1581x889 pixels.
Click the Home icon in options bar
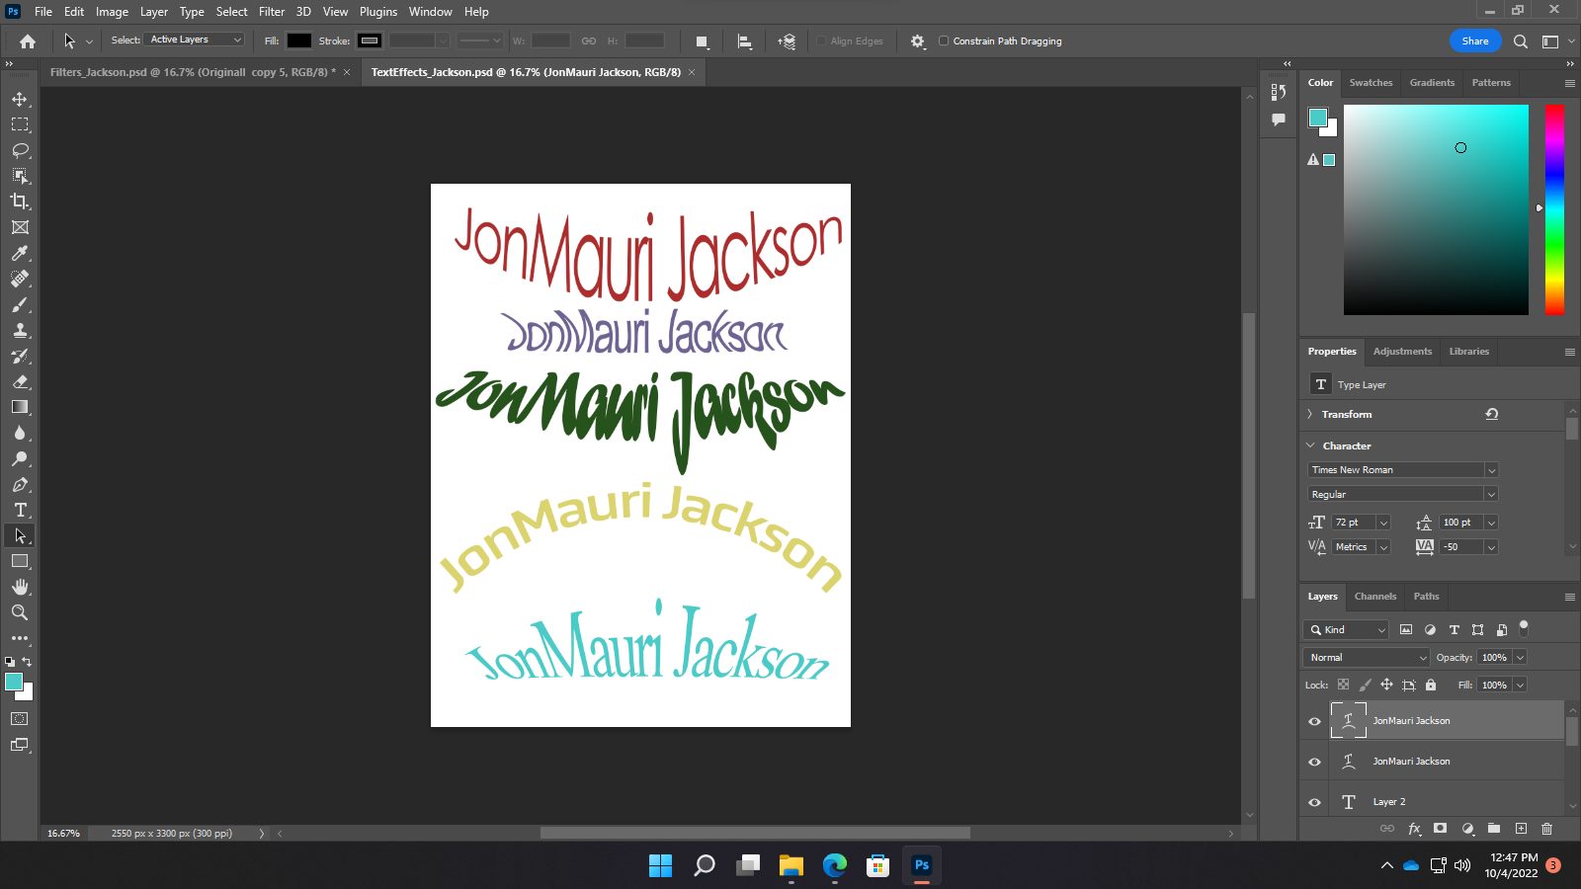(28, 41)
